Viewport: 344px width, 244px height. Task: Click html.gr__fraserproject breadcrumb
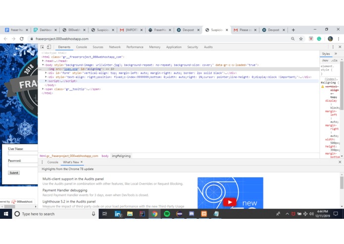coord(69,156)
